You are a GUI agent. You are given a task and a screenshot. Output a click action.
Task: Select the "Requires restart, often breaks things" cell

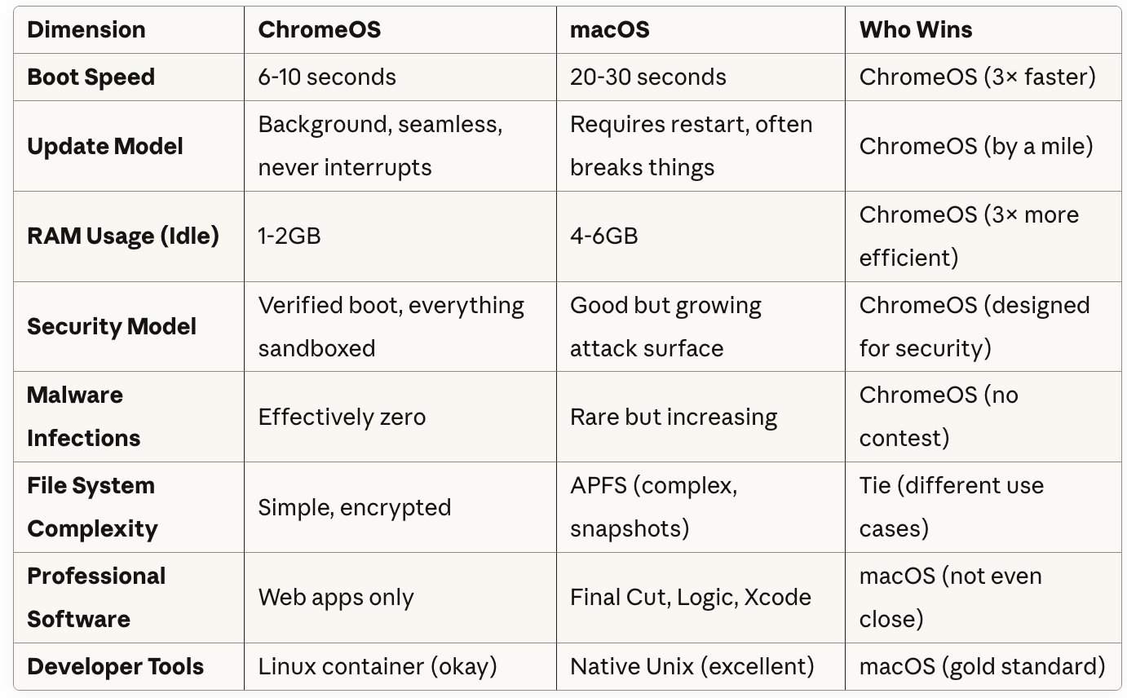(x=691, y=146)
